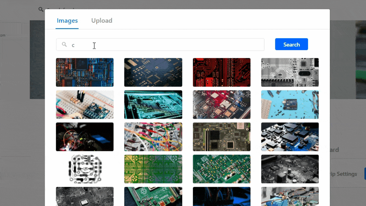Image resolution: width=366 pixels, height=206 pixels.
Task: Select the grayscale circuit traces image in top row
Action: [290, 72]
